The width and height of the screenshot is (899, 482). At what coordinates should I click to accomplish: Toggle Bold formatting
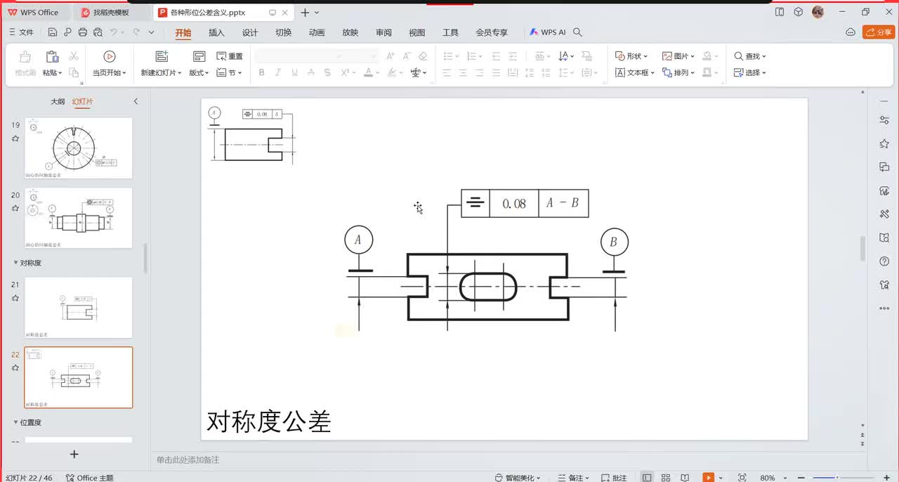(261, 72)
